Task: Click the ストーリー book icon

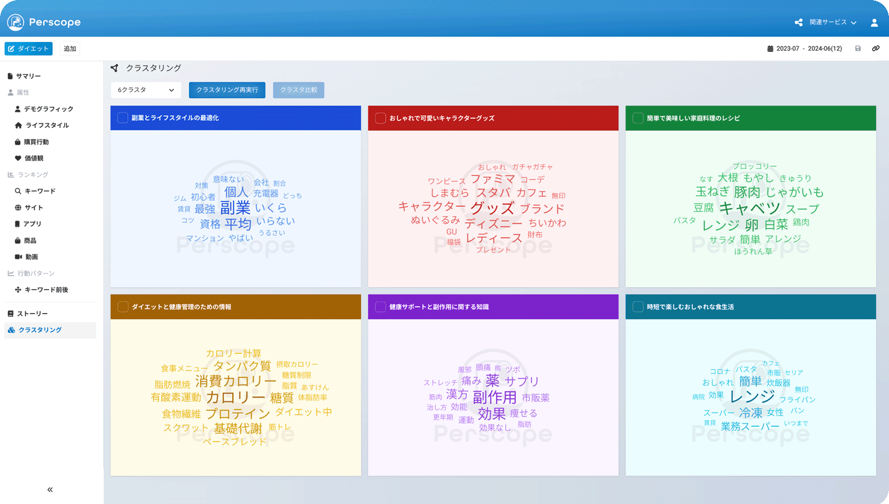Action: (x=10, y=314)
